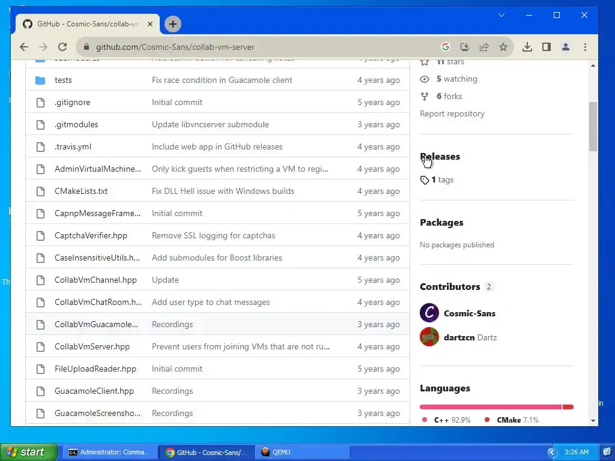Switch to Administrator Command Prompt in taskbar

tap(109, 453)
